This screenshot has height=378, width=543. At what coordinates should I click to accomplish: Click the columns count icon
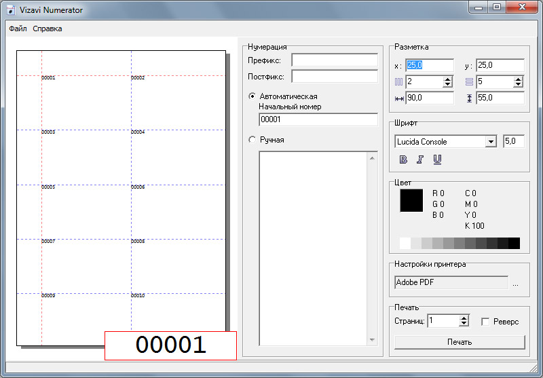click(x=399, y=82)
